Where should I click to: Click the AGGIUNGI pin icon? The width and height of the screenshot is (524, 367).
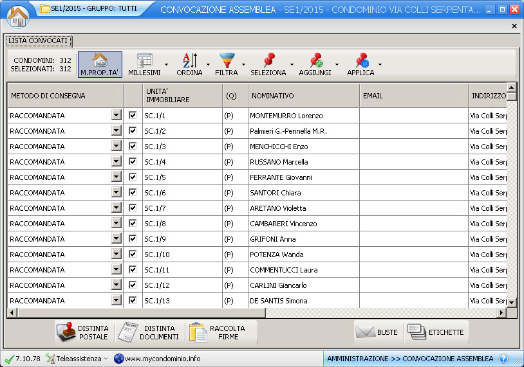(315, 60)
